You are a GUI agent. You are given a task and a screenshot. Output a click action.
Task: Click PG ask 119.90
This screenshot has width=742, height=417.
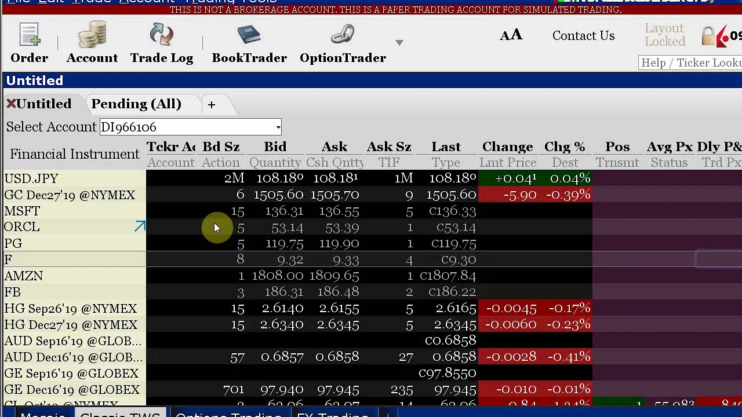click(x=338, y=243)
